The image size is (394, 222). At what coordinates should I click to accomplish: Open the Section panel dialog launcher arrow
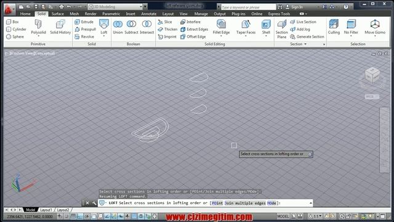click(324, 44)
